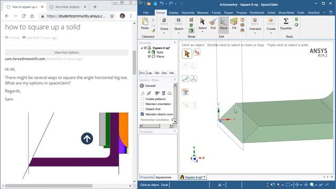This screenshot has height=189, width=336.
Task: Click the General options gear icon
Action: pyautogui.click(x=142, y=86)
